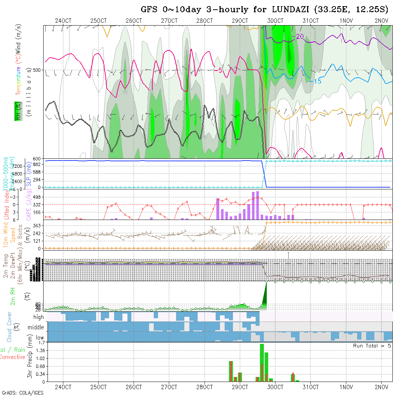The width and height of the screenshot is (396, 396).
Task: Click the "3hr Precip (mm)" axis label
Action: pyautogui.click(x=30, y=362)
